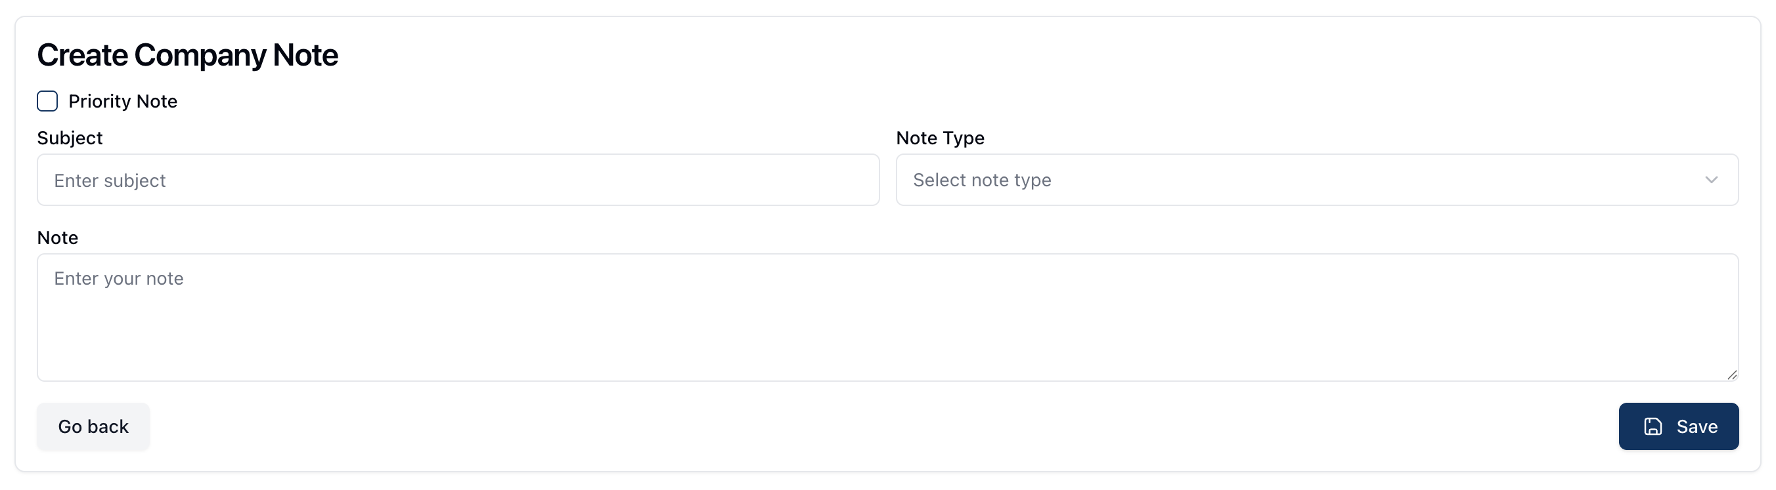Screen dimensions: 1776x490
Task: Click the resize handle of the Note textarea
Action: tap(1732, 375)
